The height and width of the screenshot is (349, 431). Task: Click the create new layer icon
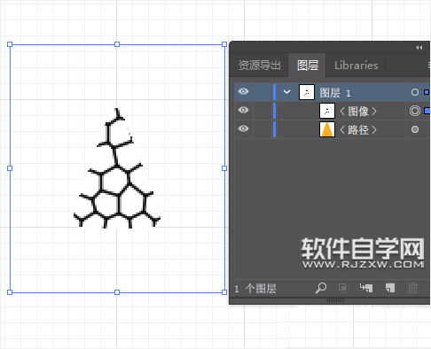tap(390, 288)
